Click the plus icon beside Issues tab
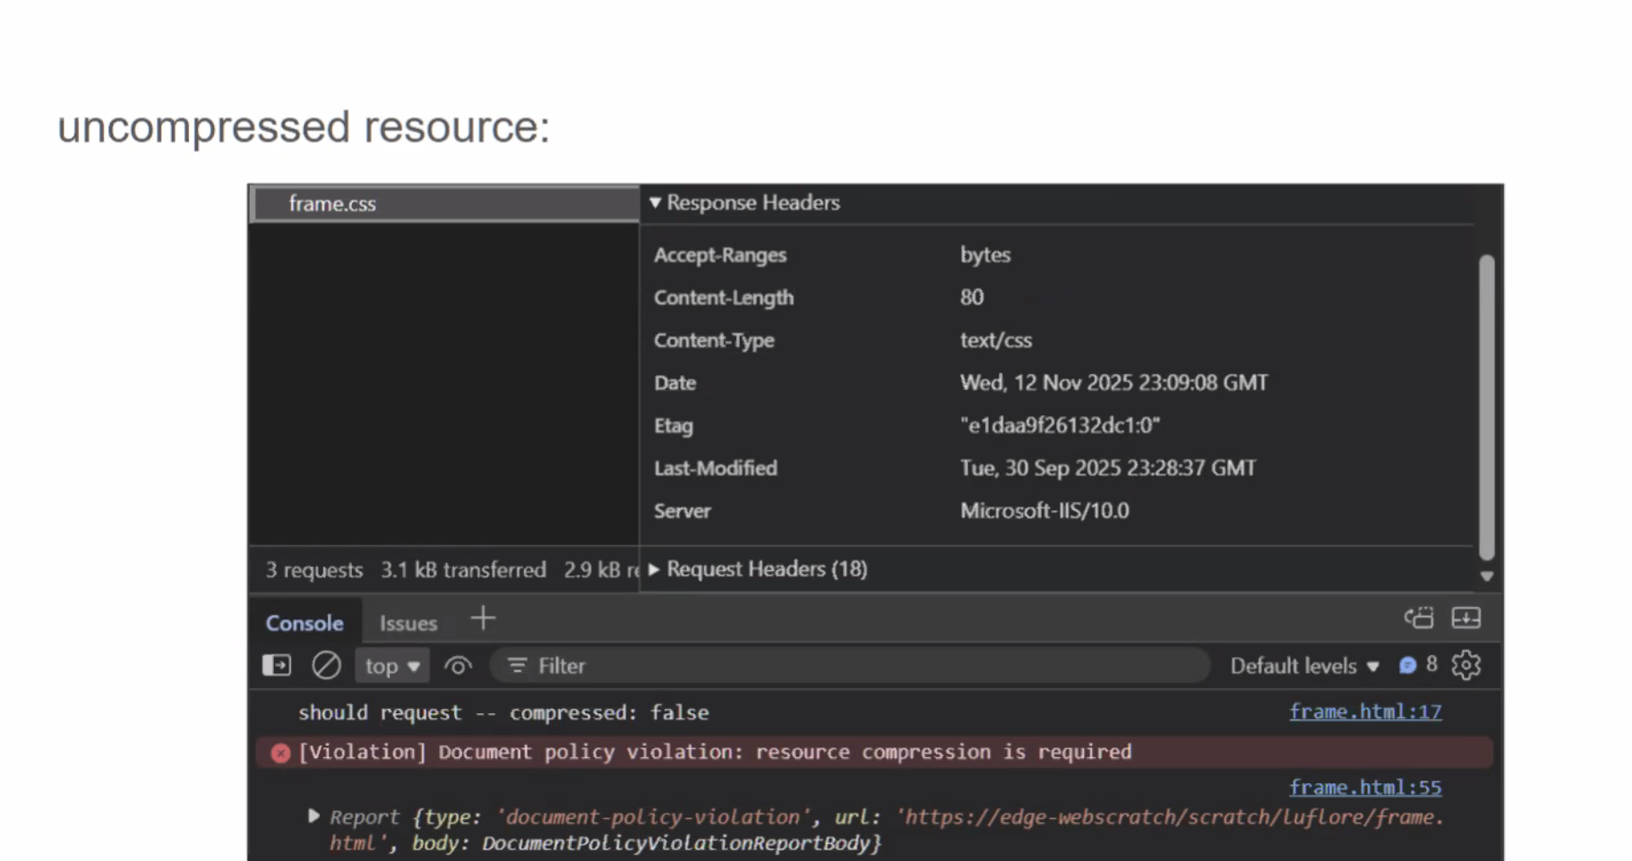 coord(483,619)
